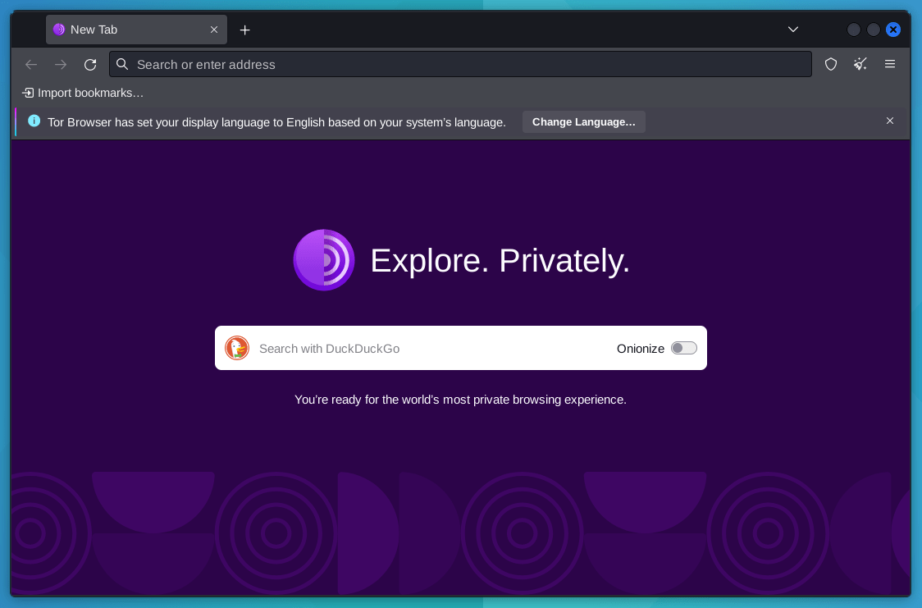Open the Import bookmarks link

click(x=82, y=93)
